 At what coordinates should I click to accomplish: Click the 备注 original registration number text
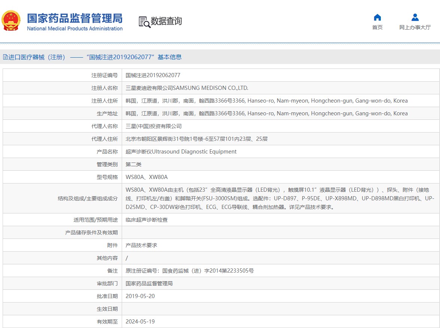click(189, 271)
